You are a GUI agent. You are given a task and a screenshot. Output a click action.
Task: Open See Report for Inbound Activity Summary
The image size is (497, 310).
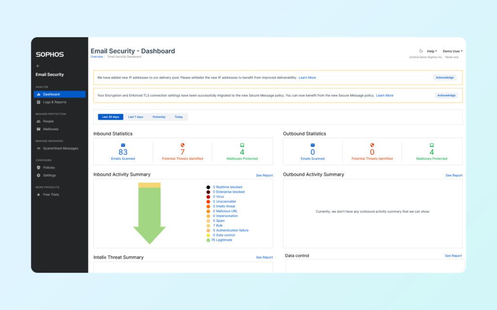(x=264, y=175)
